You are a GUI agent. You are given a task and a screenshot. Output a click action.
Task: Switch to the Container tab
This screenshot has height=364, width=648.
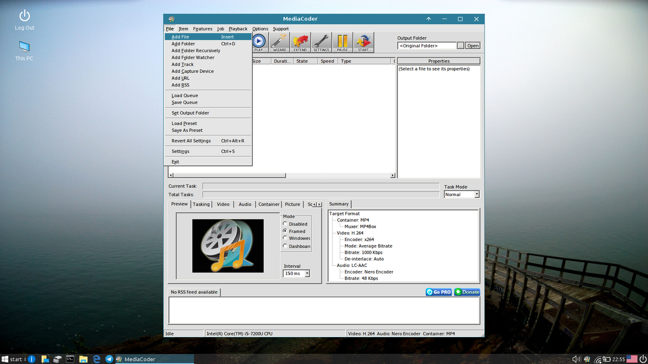tap(269, 204)
